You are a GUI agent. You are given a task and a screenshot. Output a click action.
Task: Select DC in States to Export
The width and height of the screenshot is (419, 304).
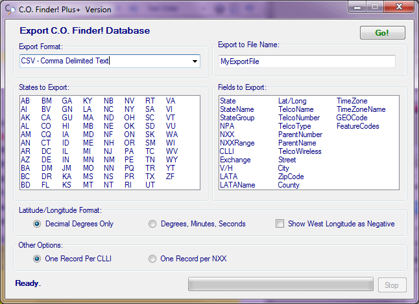click(46, 151)
